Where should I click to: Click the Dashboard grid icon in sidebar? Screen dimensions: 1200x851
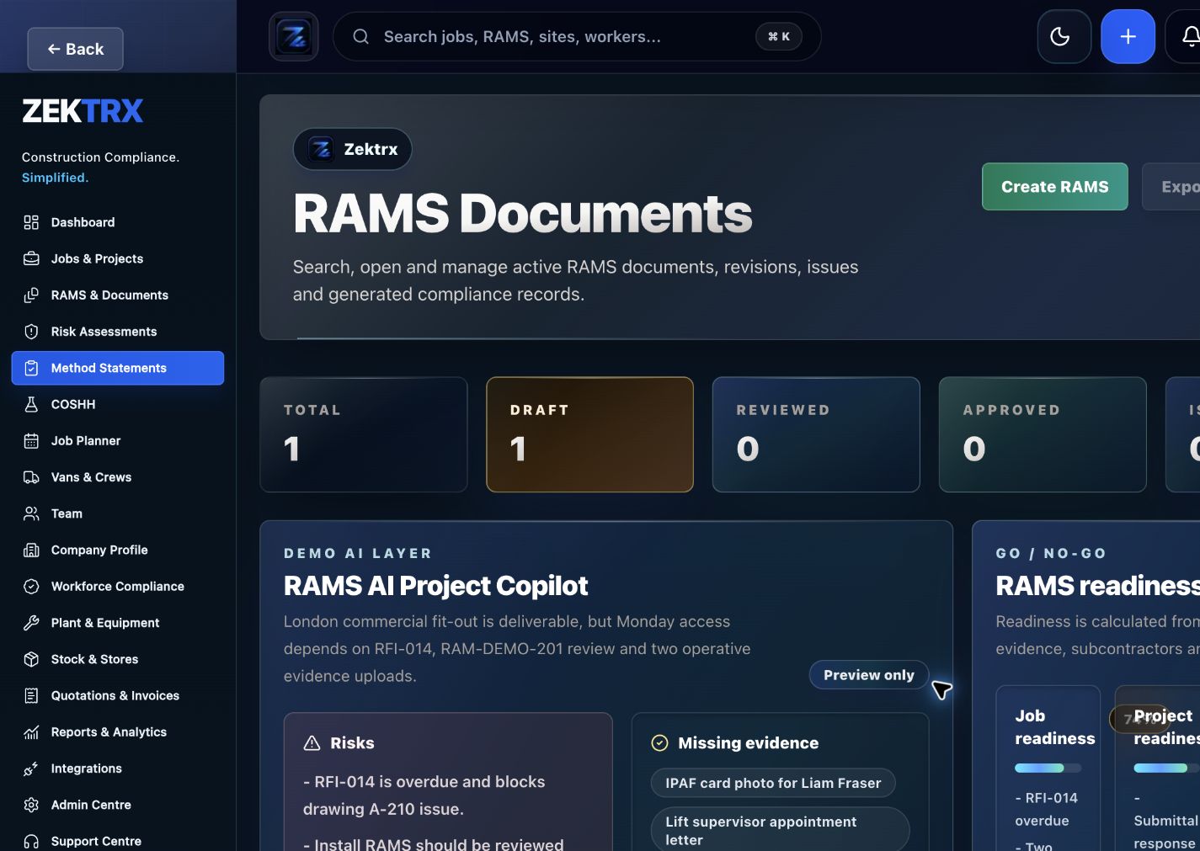[x=31, y=222]
